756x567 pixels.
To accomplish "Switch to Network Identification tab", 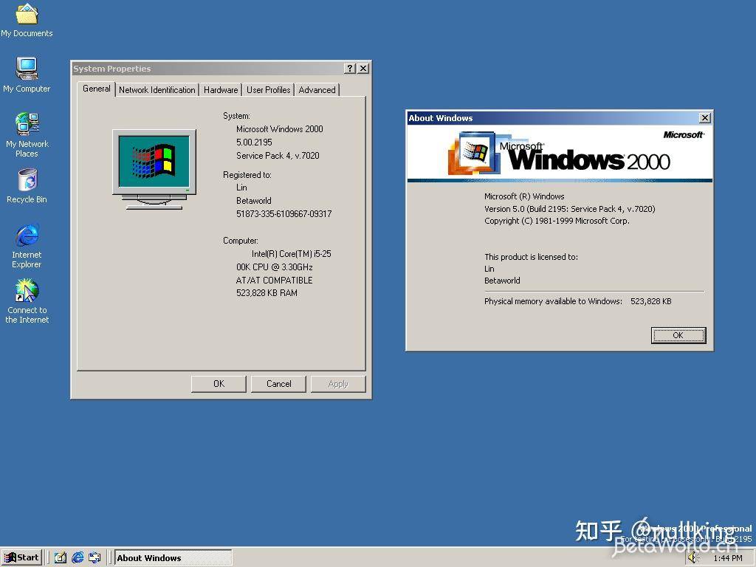I will point(157,89).
